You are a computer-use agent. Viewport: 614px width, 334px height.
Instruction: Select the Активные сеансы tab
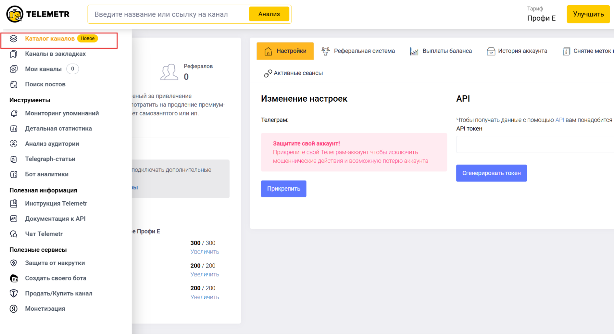pos(293,73)
